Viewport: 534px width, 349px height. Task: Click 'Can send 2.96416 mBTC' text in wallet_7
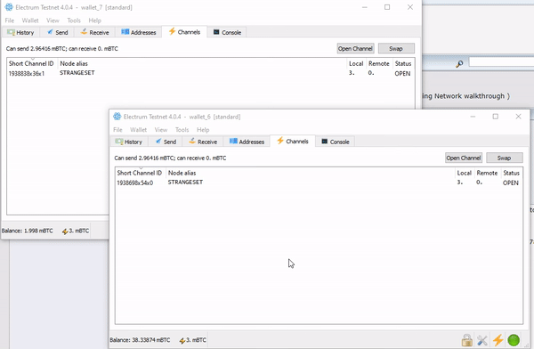click(36, 49)
